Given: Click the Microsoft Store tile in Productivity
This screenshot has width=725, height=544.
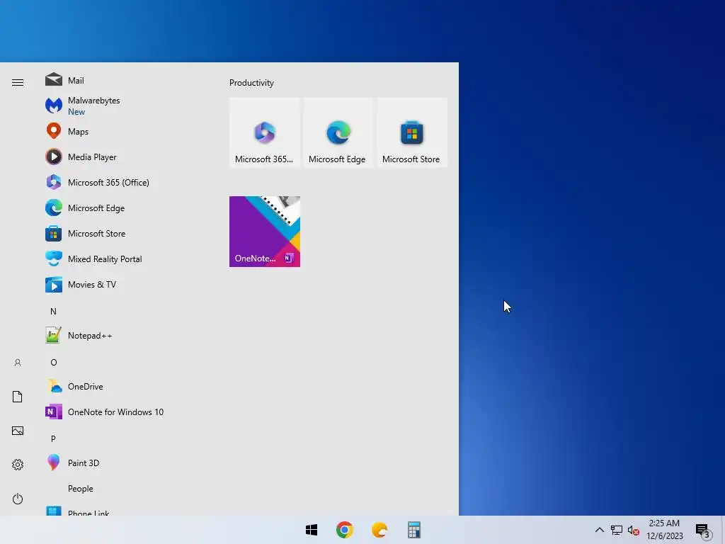Looking at the screenshot, I should [x=412, y=132].
